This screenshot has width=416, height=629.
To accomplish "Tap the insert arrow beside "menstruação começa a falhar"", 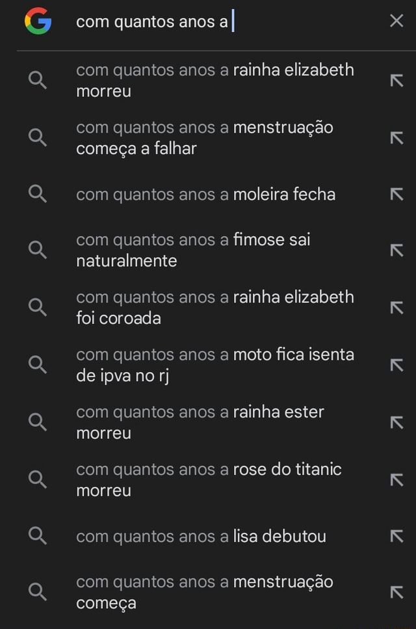I will tap(398, 137).
